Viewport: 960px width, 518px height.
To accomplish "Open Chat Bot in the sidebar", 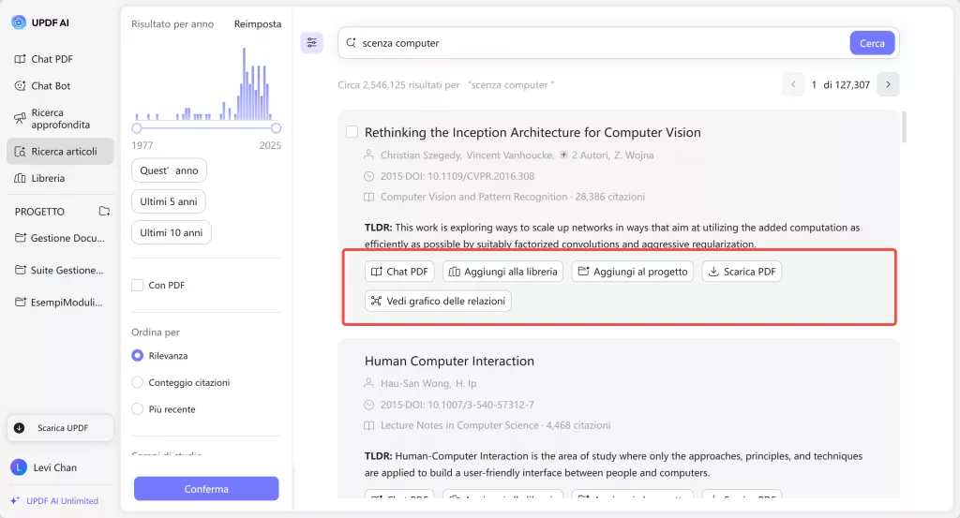I will (51, 86).
